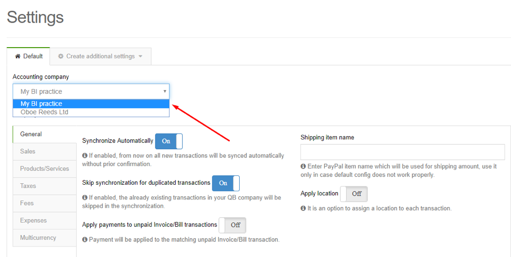Click the Apply location label

coord(320,194)
